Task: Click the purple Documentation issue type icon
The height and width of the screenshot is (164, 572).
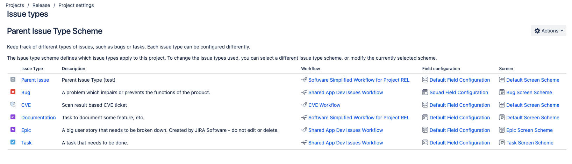Action: (13, 117)
